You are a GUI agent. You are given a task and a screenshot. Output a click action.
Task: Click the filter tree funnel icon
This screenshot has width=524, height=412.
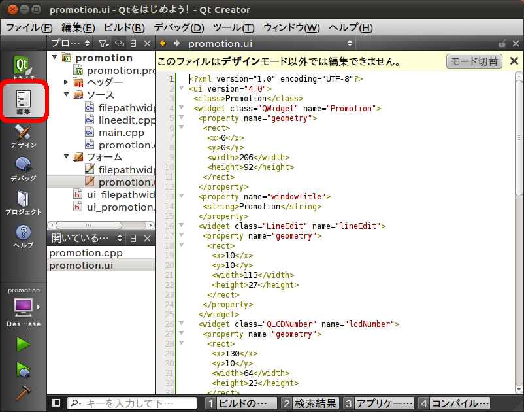point(104,44)
